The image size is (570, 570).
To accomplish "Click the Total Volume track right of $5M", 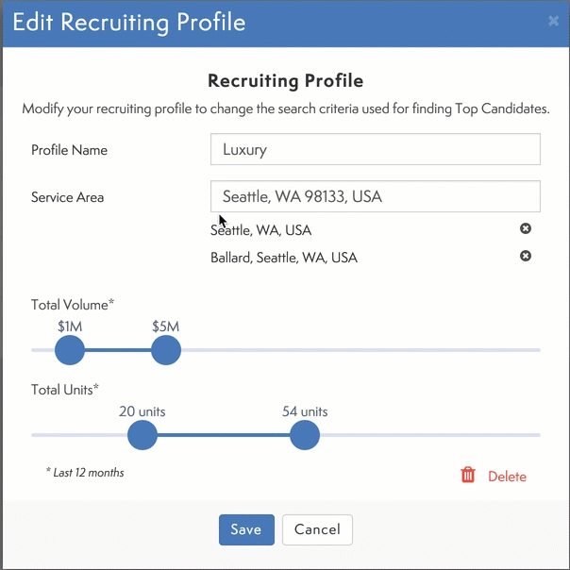I will [360, 350].
